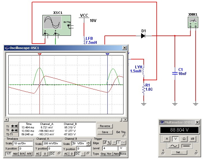Open the multimeter Set... dialog
The width and height of the screenshot is (204, 159).
[179, 152]
